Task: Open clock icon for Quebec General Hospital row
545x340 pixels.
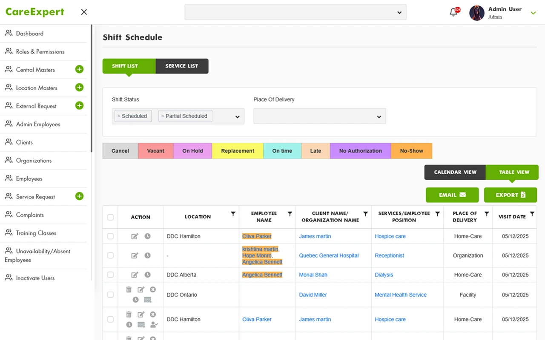Action: click(x=147, y=255)
